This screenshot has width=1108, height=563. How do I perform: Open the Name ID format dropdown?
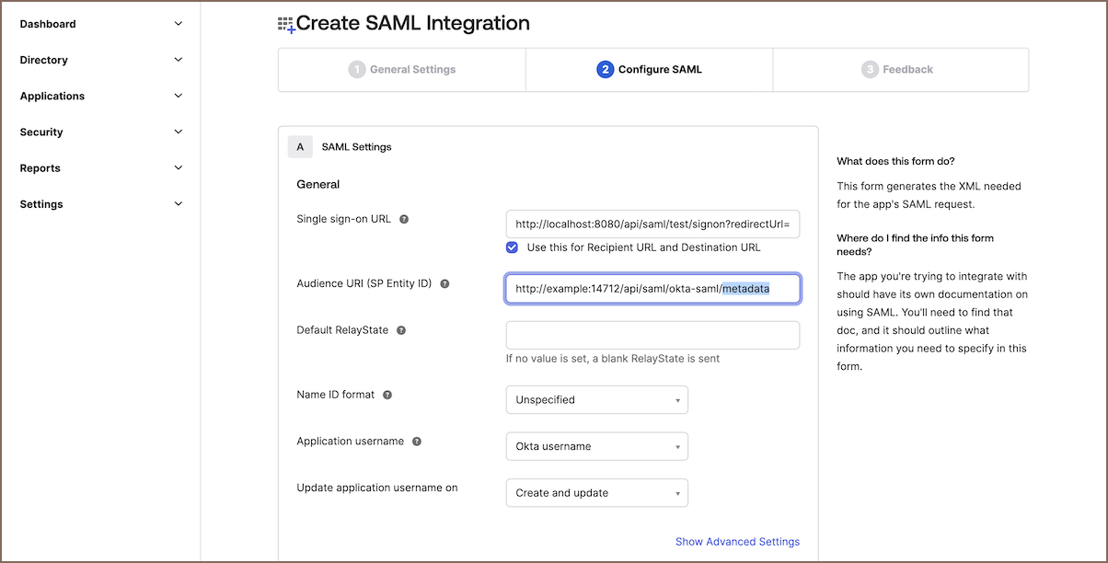[x=596, y=400]
